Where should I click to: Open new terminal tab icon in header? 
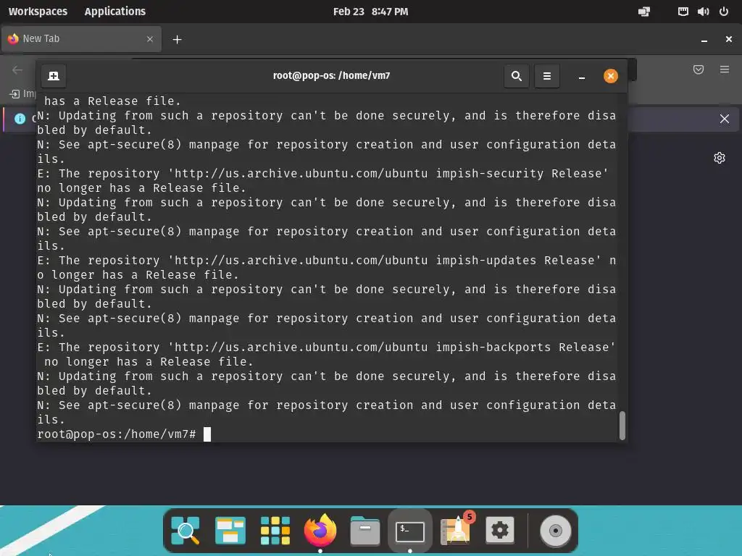[x=54, y=76]
